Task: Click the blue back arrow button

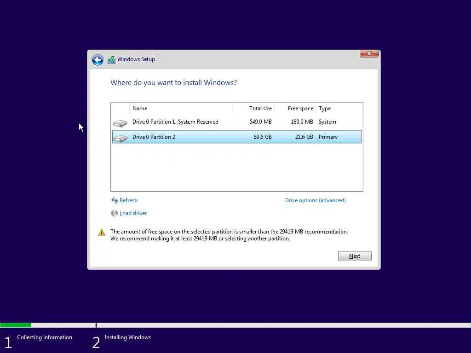Action: [x=98, y=59]
